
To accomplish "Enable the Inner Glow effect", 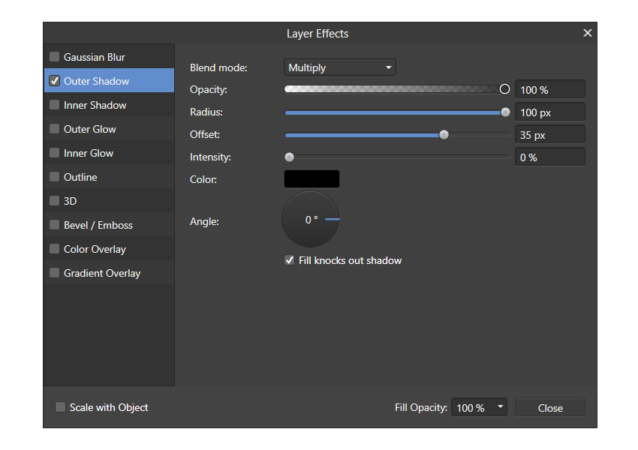I will (54, 152).
